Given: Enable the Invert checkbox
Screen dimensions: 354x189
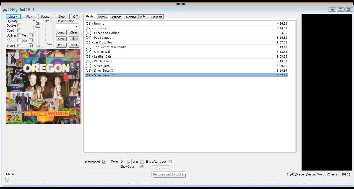Looking at the screenshot, I should click(x=19, y=45).
